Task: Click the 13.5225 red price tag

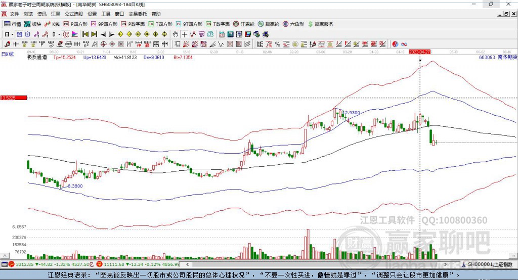Action: tap(14, 98)
